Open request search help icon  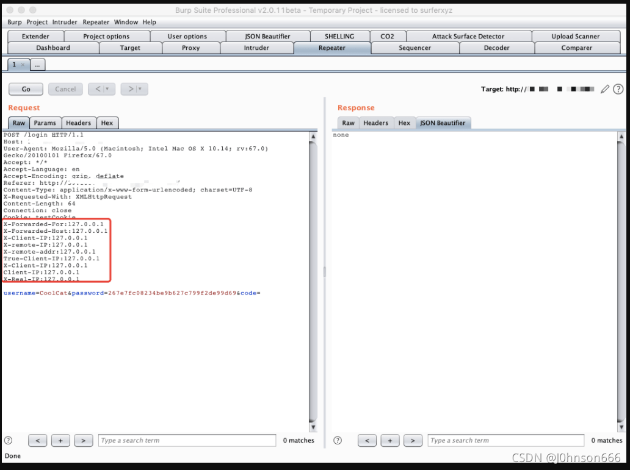point(8,440)
